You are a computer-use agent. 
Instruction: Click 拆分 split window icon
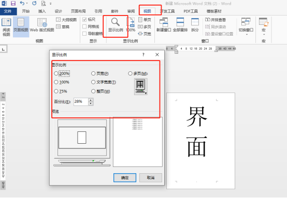tap(195, 25)
